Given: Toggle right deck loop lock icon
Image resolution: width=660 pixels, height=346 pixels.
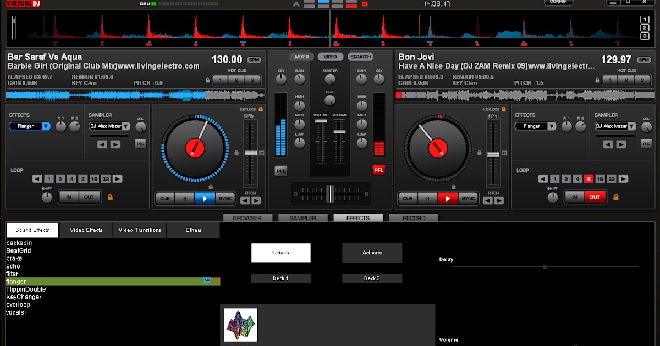Looking at the screenshot, I should [x=615, y=197].
